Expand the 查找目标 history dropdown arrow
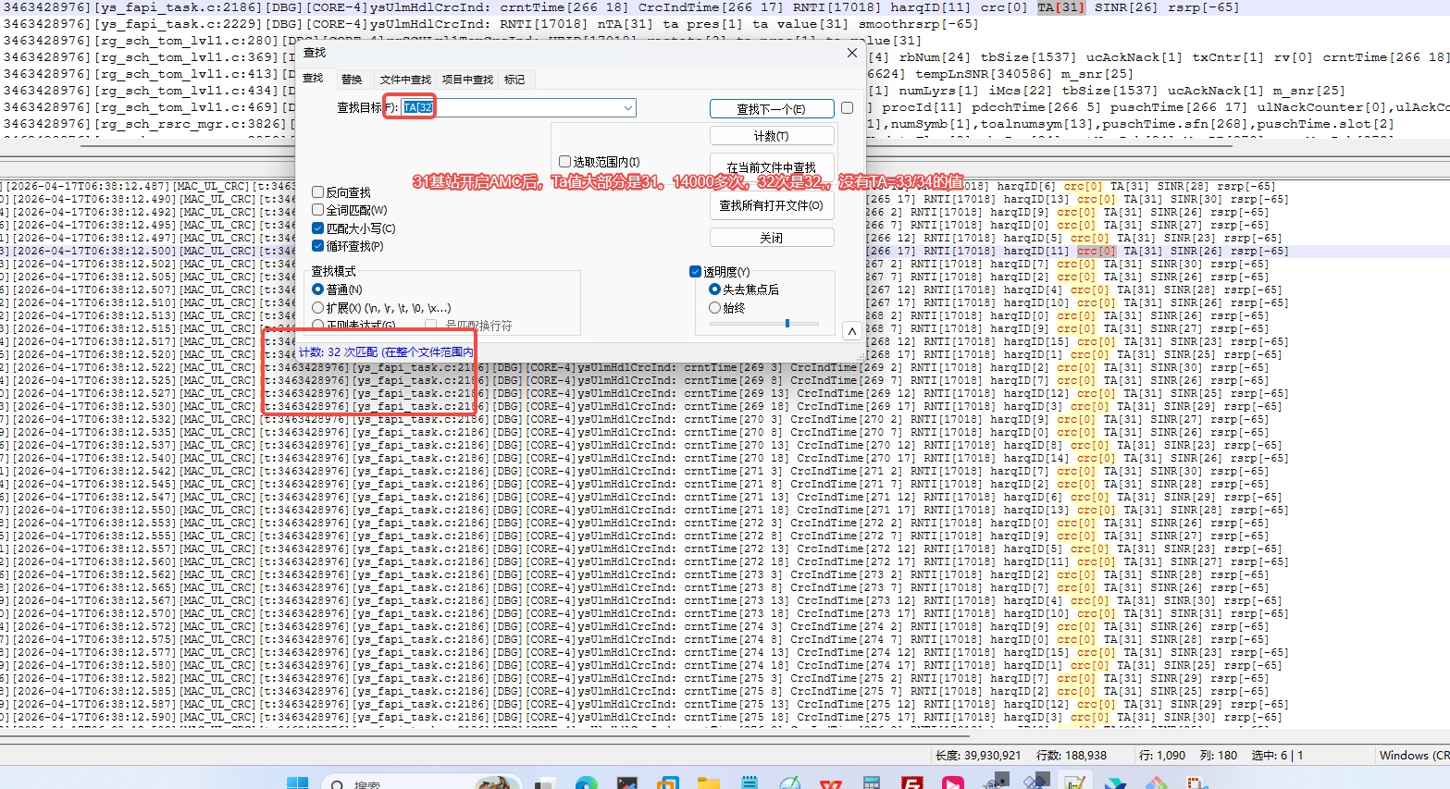The image size is (1450, 789). [x=628, y=108]
